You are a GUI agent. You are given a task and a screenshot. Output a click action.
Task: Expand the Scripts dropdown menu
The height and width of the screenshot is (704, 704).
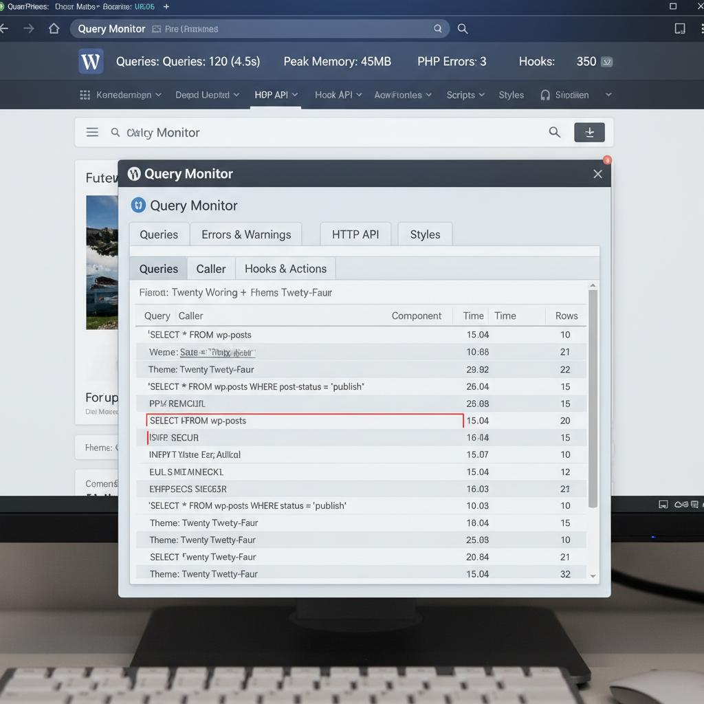(465, 94)
